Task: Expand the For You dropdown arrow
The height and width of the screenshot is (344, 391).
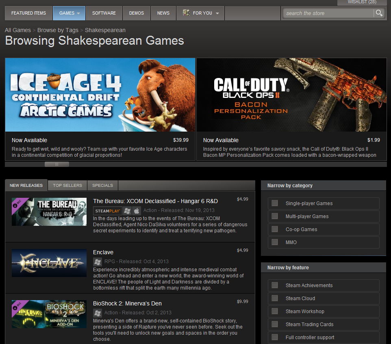Action: click(x=217, y=13)
